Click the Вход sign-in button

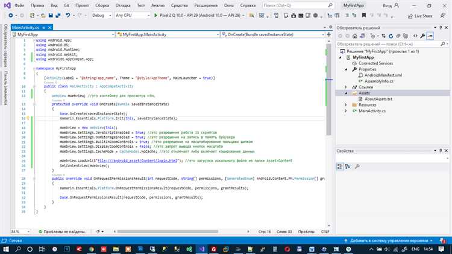(388, 5)
